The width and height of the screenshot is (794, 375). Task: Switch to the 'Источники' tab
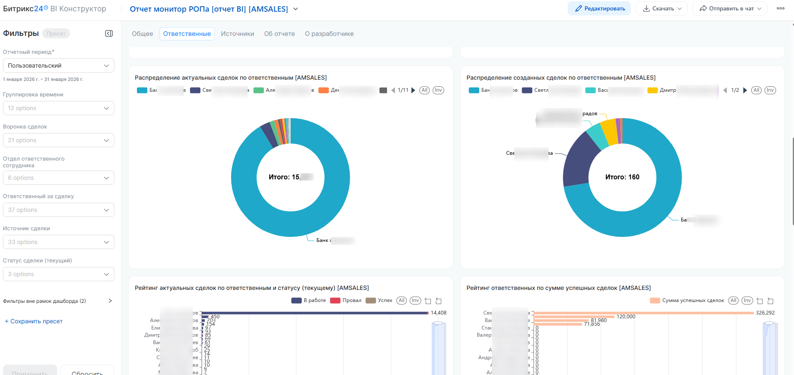tap(237, 34)
